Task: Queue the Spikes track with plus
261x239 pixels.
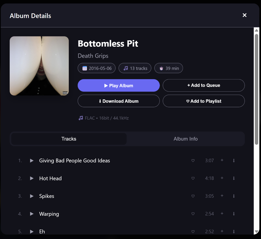Action: pos(222,196)
